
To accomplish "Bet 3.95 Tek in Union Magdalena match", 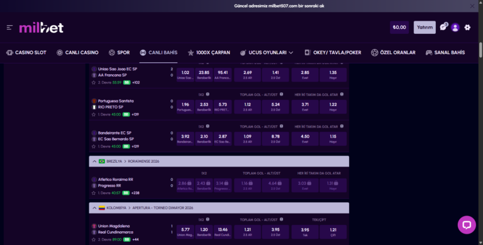I will coord(305,232).
